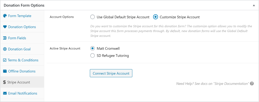Click the checkbox icon beside Terms & Conditions
The width and height of the screenshot is (259, 102).
click(5, 60)
